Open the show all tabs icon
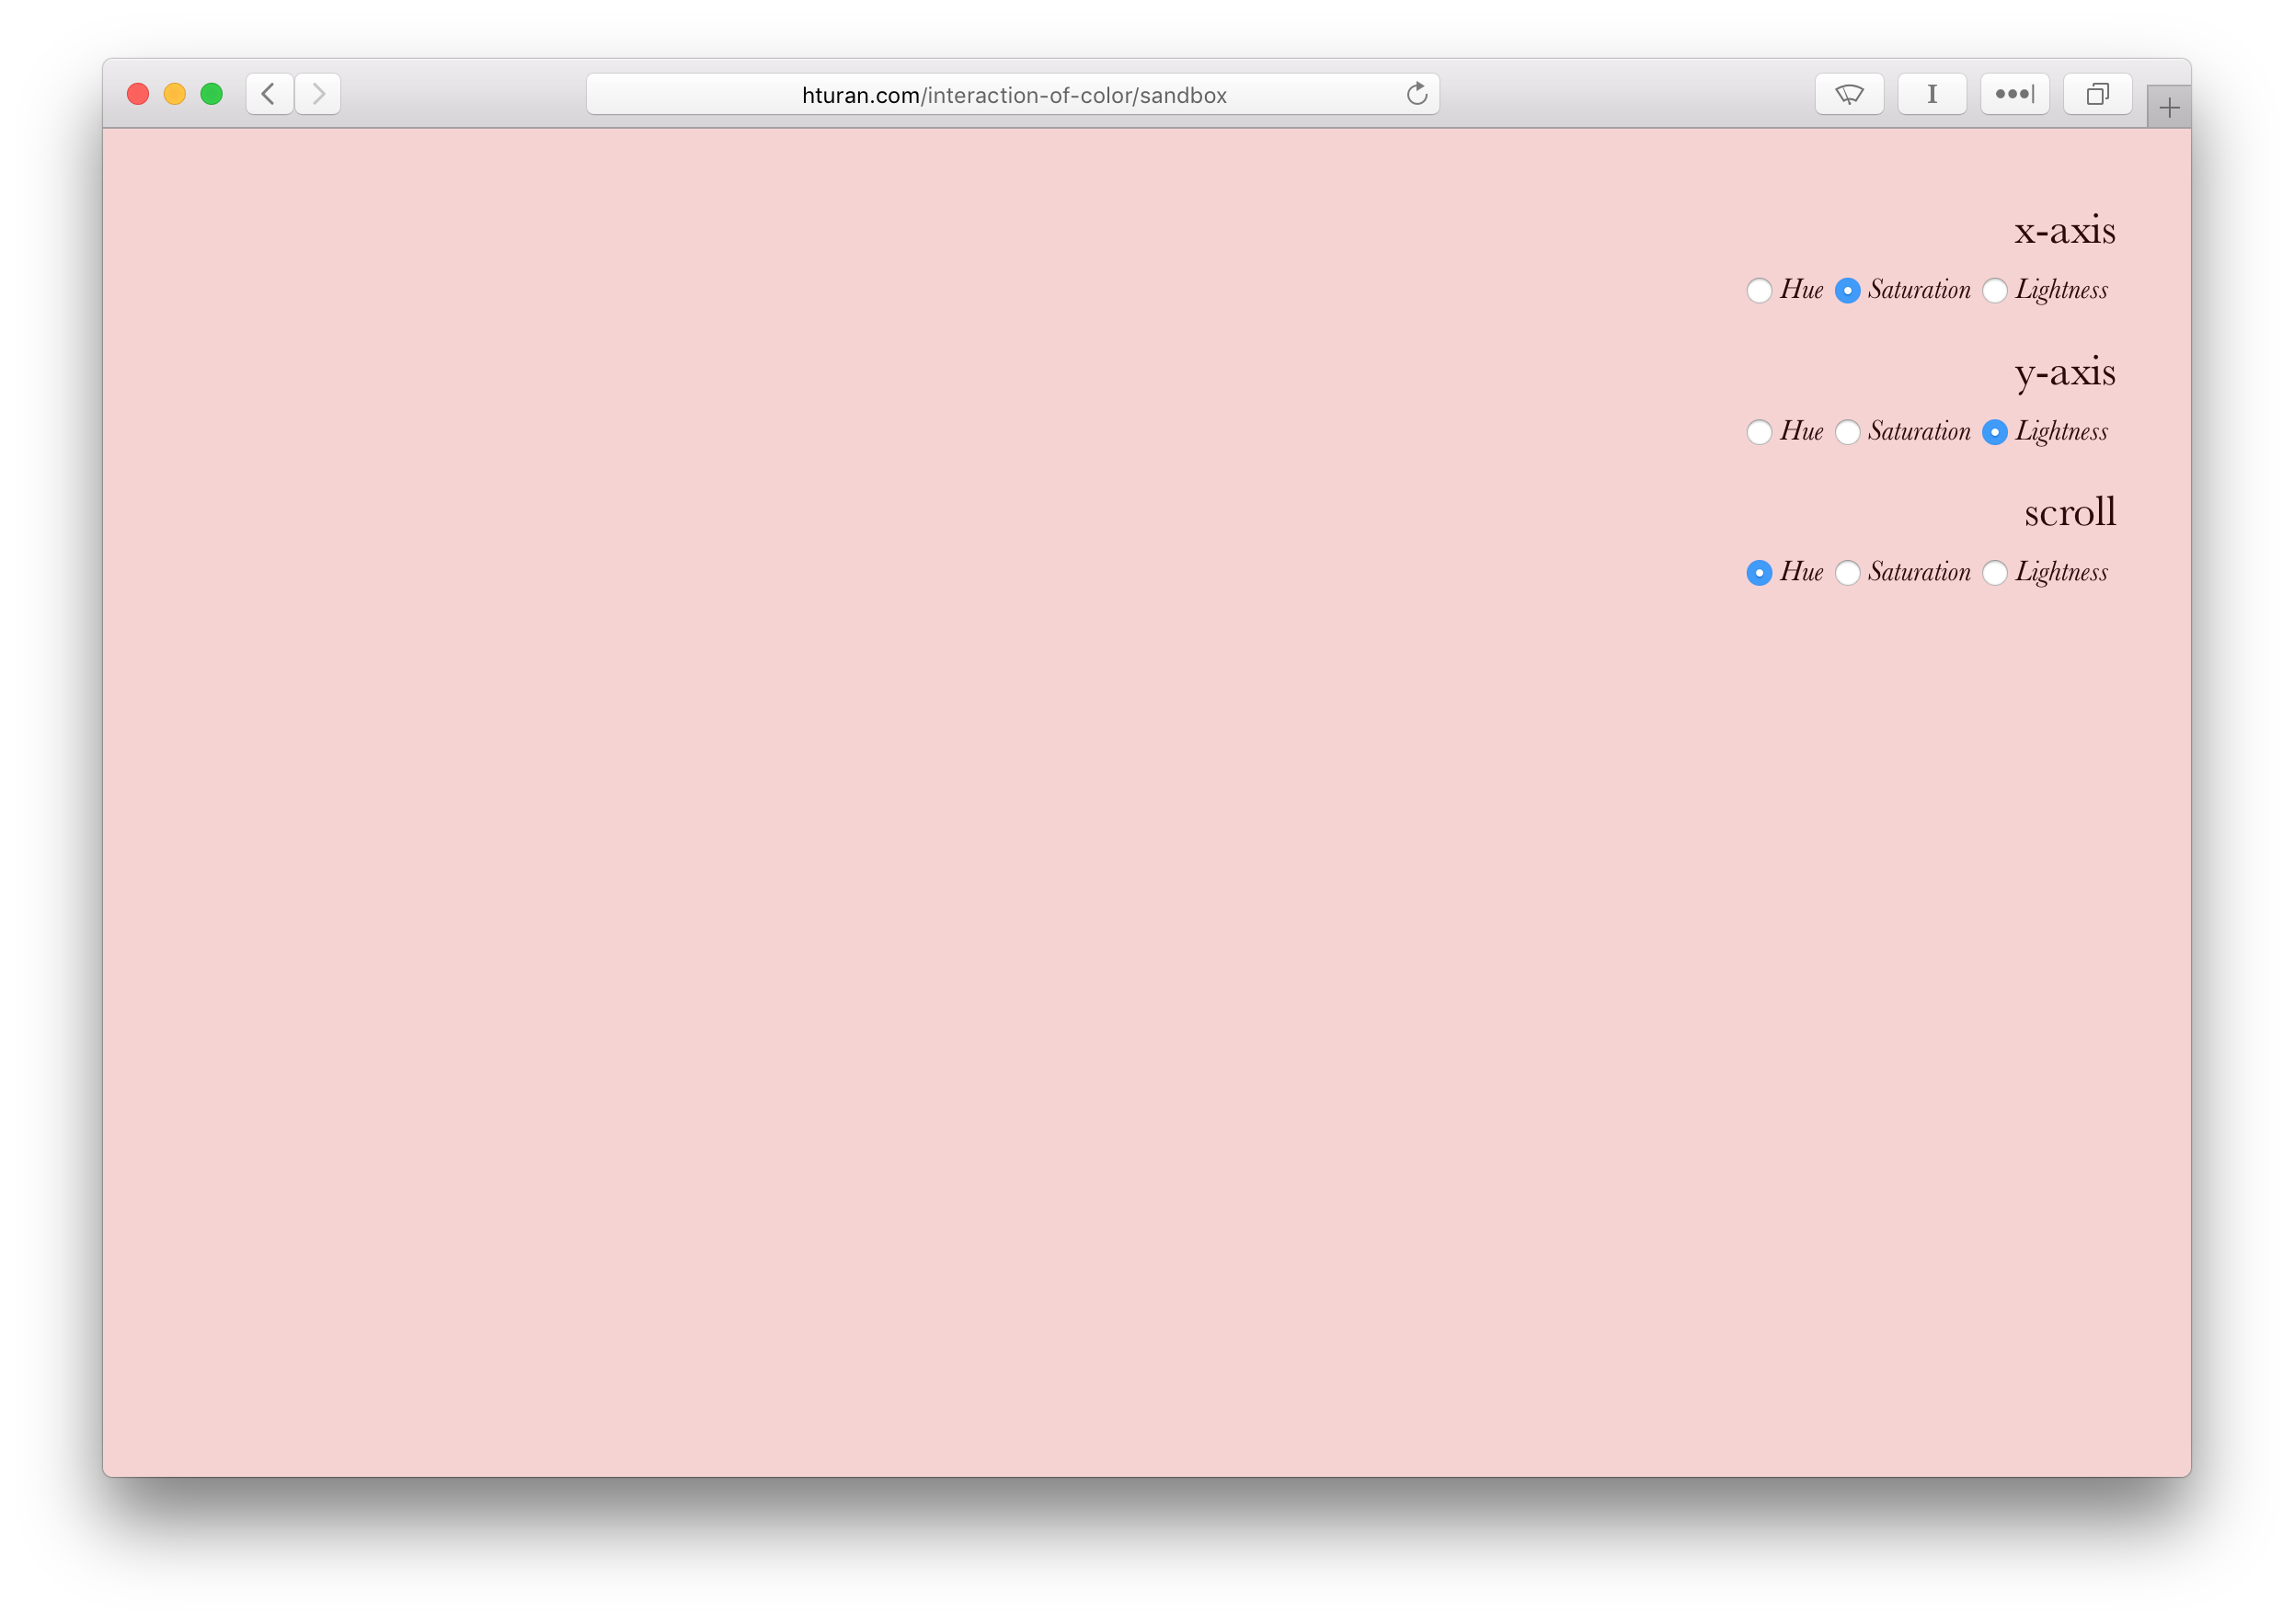 [2097, 94]
